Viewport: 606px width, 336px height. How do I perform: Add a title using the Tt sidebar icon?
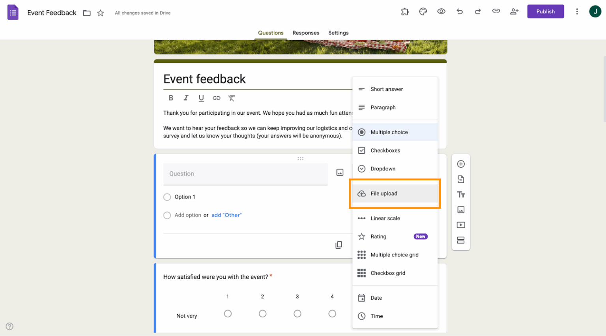pyautogui.click(x=461, y=194)
